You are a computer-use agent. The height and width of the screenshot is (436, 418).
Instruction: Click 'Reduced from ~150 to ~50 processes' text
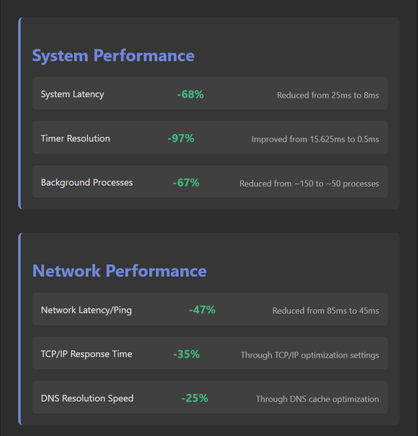(309, 183)
